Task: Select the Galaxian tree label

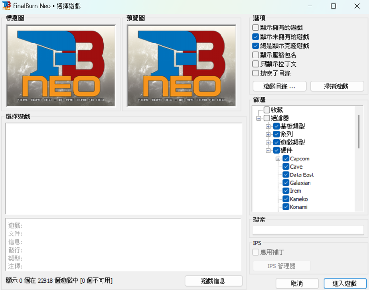Action: 300,183
